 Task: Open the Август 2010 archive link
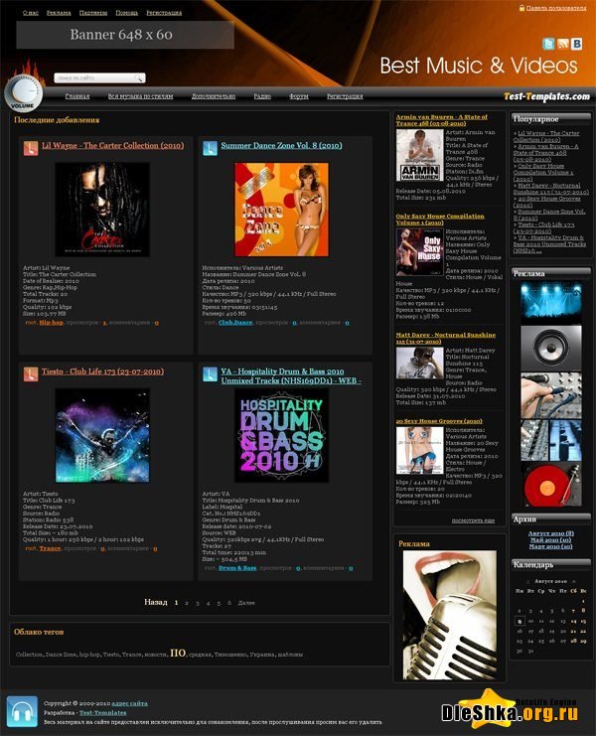(551, 533)
